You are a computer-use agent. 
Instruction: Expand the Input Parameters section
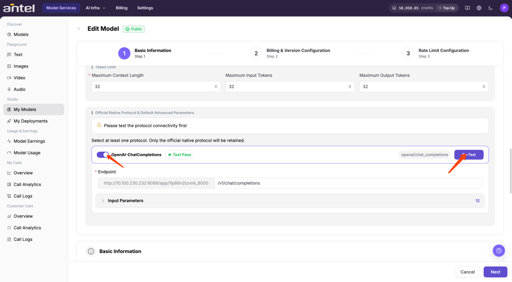tap(290, 201)
